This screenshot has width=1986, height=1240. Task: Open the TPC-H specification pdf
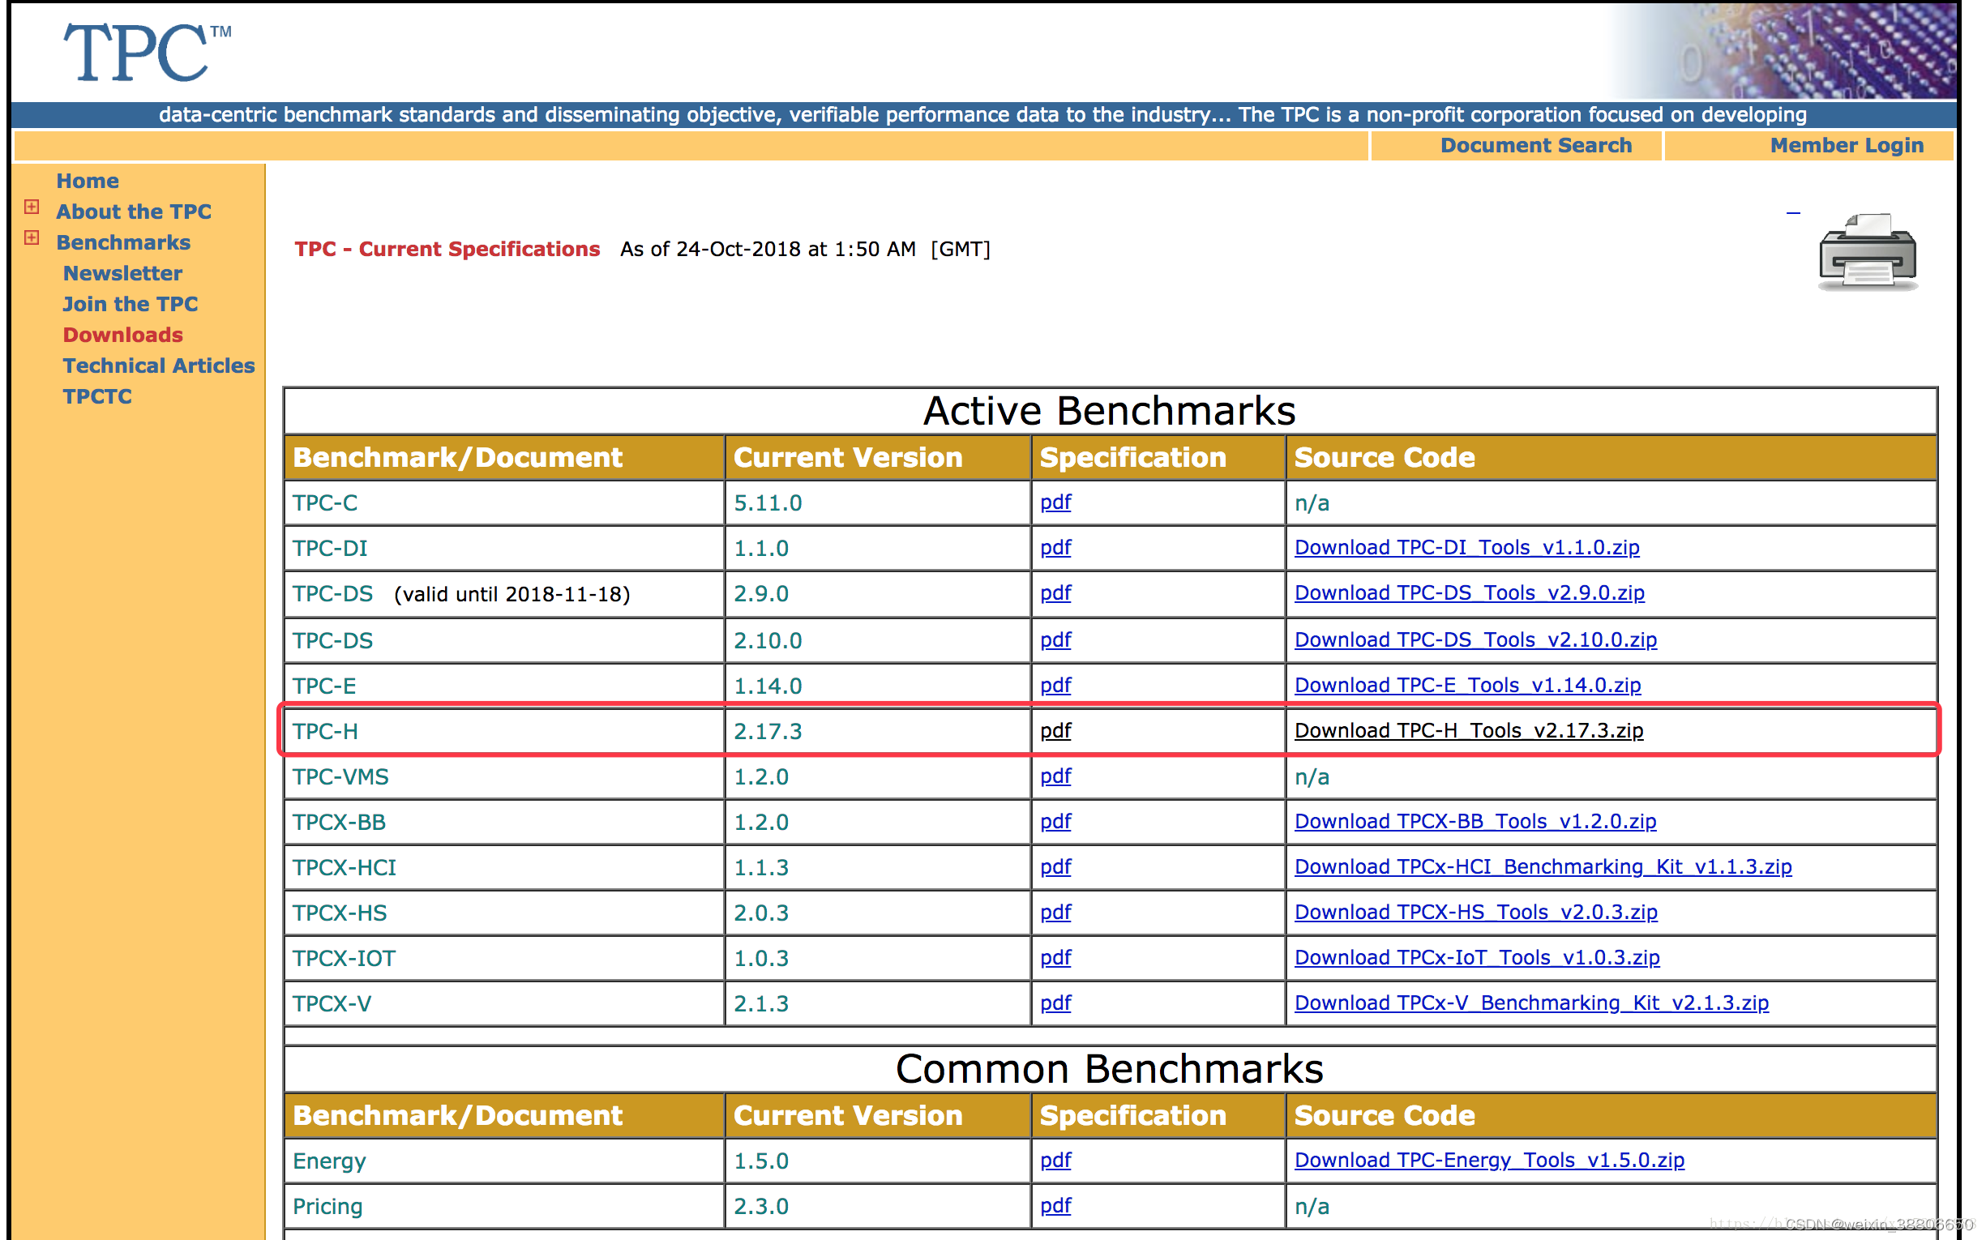pos(1055,730)
